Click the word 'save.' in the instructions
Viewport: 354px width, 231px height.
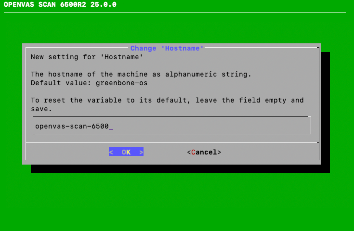(x=41, y=109)
